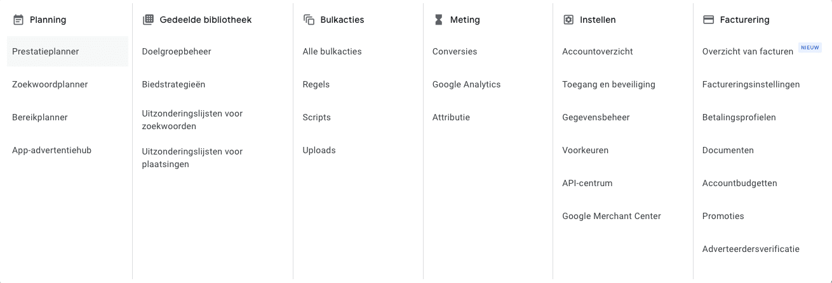
Task: Open Alle bulkacties
Action: point(332,51)
